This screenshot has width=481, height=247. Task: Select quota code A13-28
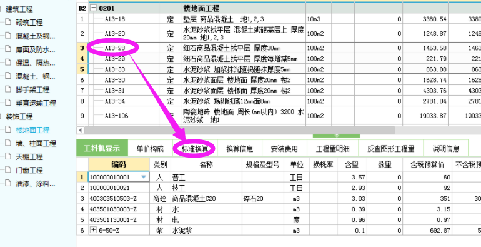[115, 48]
